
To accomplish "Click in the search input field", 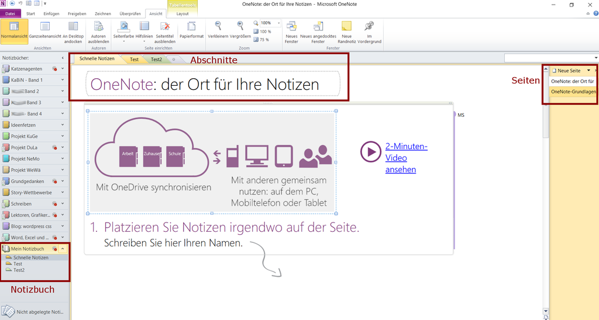I will pos(549,58).
